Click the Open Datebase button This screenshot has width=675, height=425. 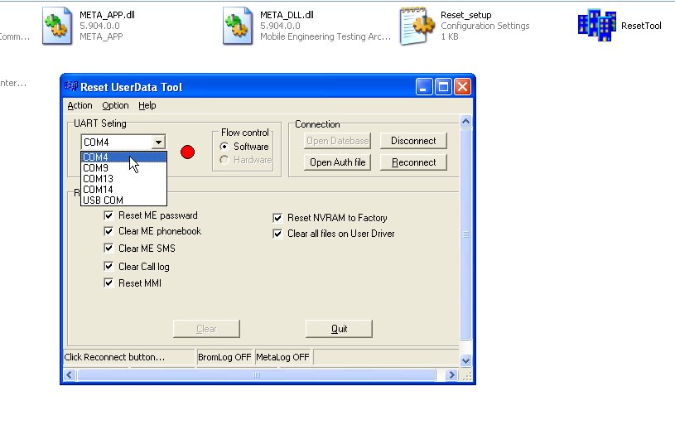click(x=338, y=141)
